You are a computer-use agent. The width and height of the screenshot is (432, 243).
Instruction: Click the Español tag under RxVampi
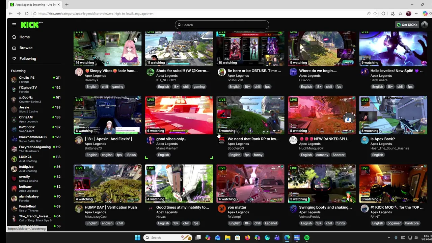coord(271,223)
